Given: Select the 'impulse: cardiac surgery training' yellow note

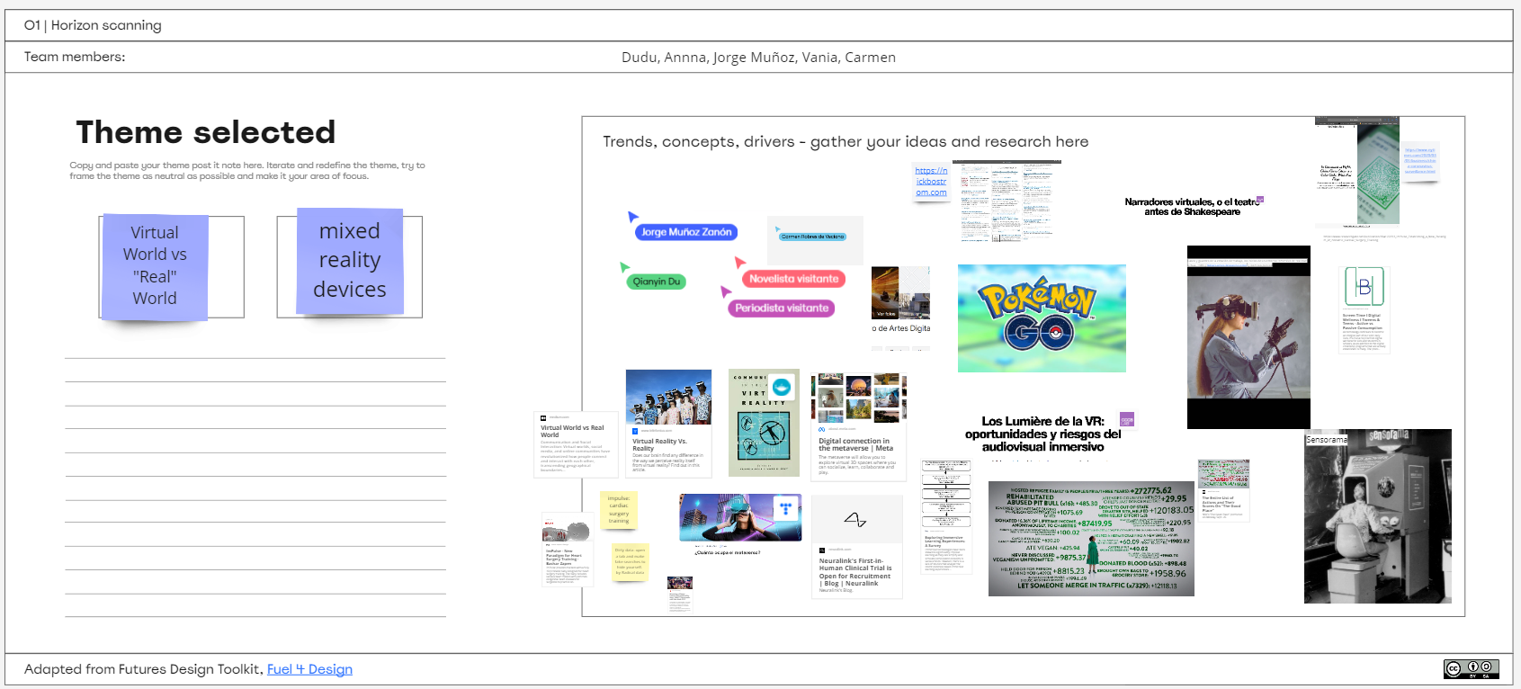Looking at the screenshot, I should (619, 510).
